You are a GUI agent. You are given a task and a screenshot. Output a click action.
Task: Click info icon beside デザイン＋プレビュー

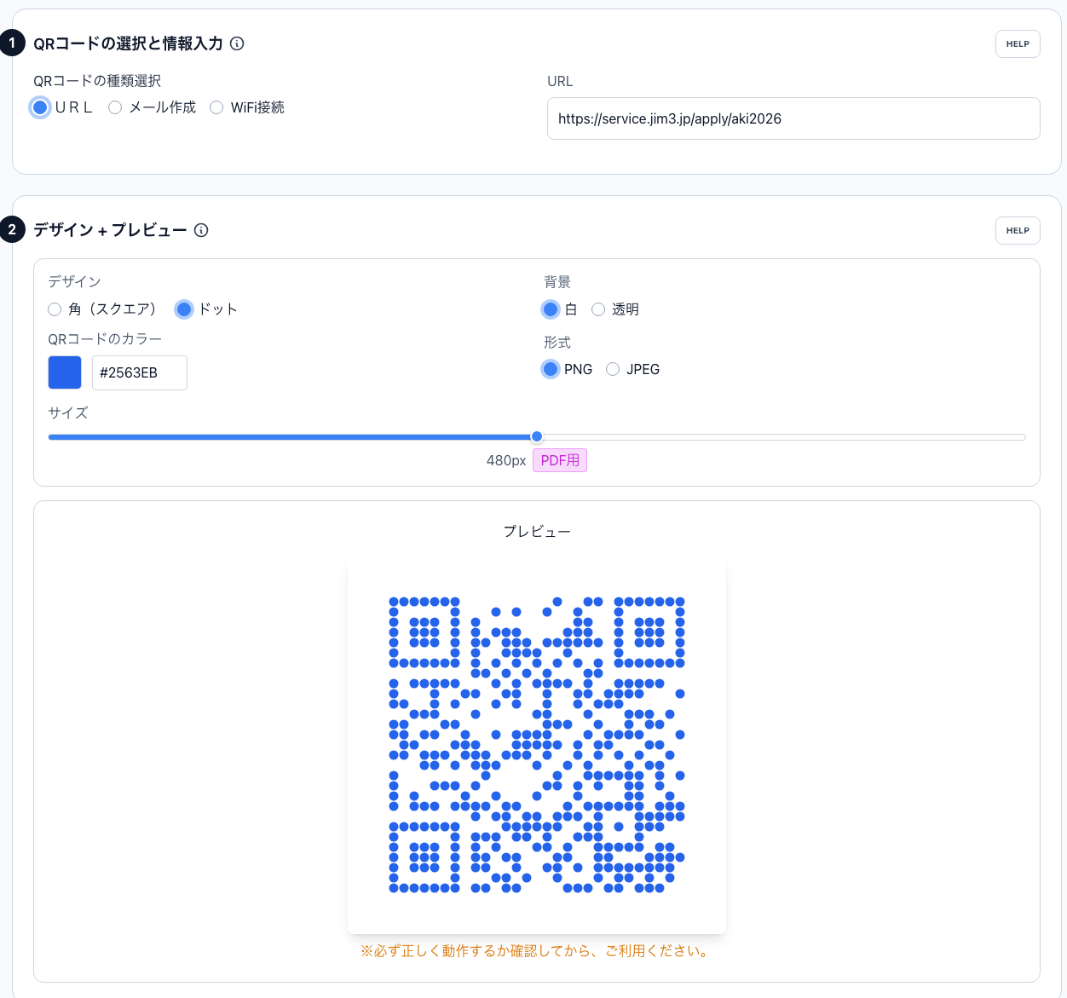pos(201,230)
